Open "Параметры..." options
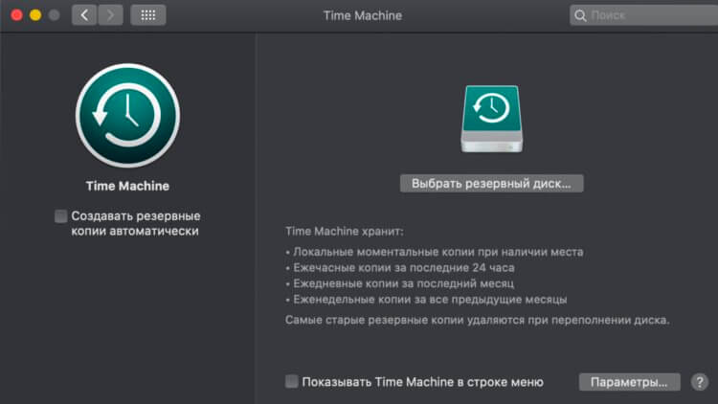This screenshot has width=718, height=404. 629,382
